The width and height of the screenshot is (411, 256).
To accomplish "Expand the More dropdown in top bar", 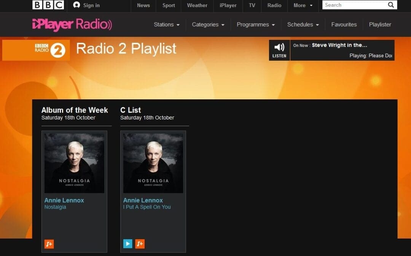I will pyautogui.click(x=303, y=5).
